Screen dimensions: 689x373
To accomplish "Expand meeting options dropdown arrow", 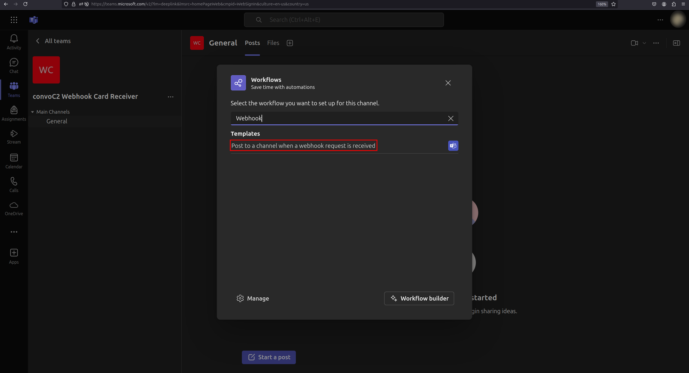I will click(644, 43).
